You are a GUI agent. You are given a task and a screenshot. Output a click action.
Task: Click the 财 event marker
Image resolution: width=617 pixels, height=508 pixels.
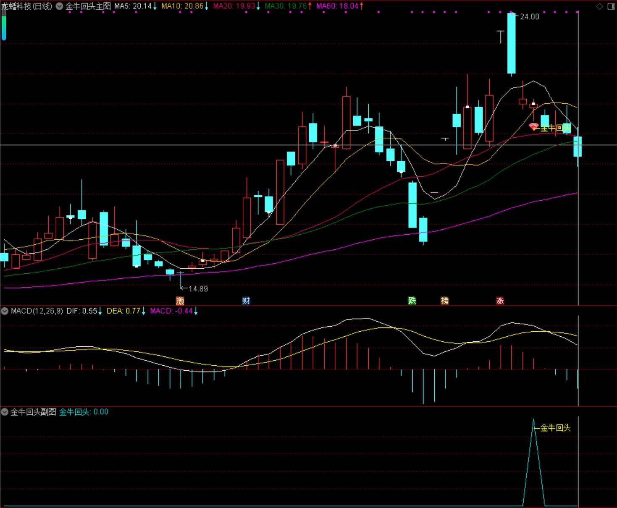[246, 301]
